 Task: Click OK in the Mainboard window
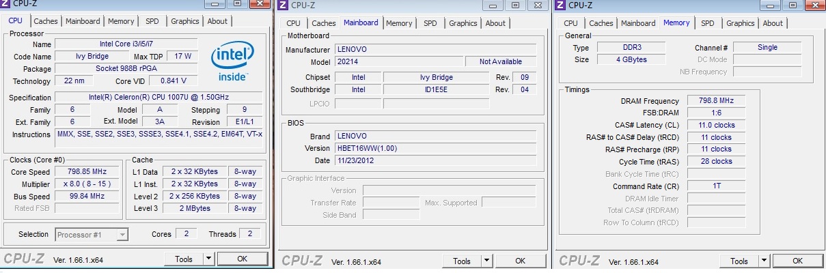[x=520, y=261]
